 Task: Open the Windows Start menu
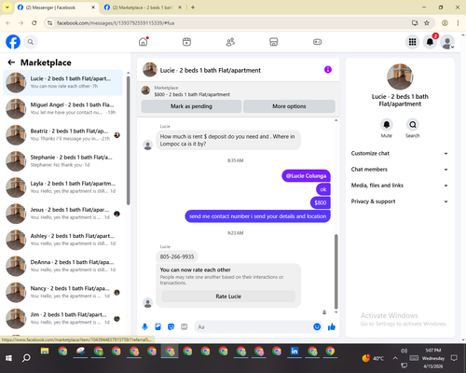pyautogui.click(x=8, y=358)
